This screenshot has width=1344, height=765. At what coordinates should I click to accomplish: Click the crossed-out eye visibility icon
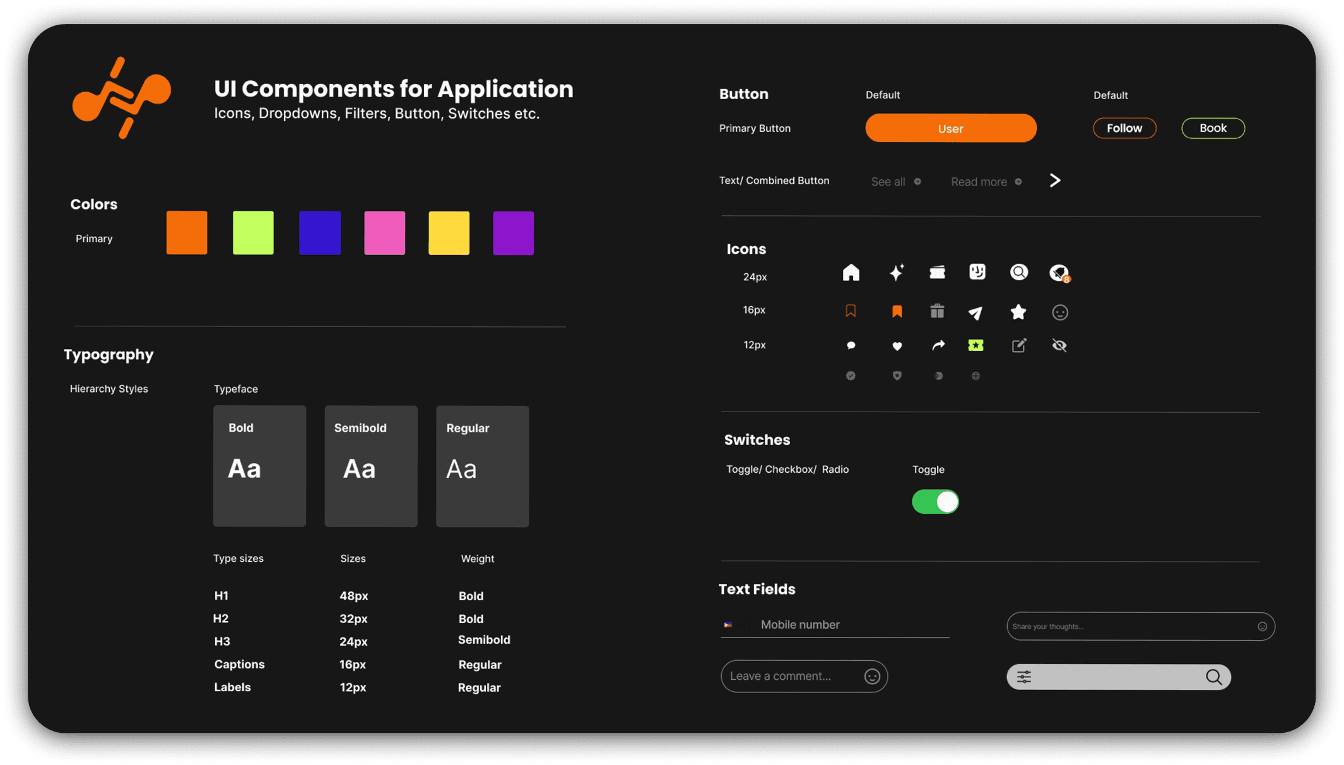pos(1059,345)
